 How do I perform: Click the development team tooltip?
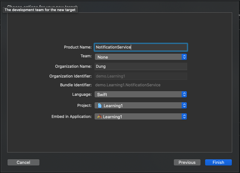click(40, 10)
